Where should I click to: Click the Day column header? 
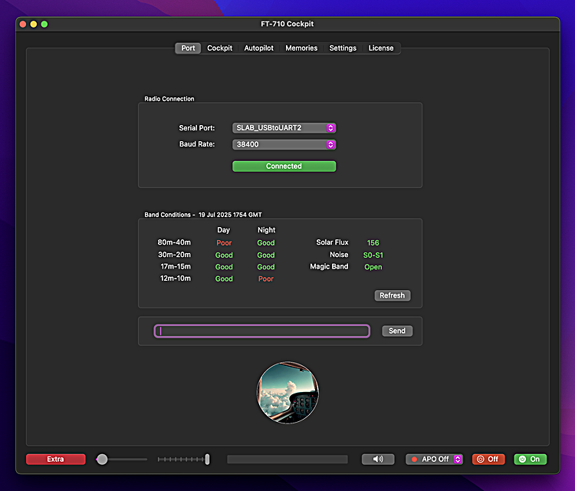[223, 229]
